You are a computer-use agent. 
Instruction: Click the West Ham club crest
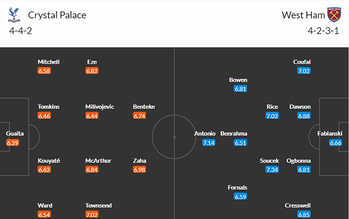[x=333, y=15]
